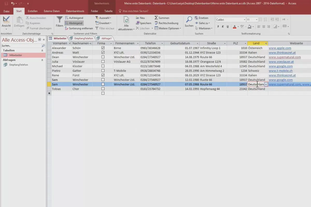The image size is (311, 207).
Task: Open the font size 11 dropdown
Action: pos(256,20)
